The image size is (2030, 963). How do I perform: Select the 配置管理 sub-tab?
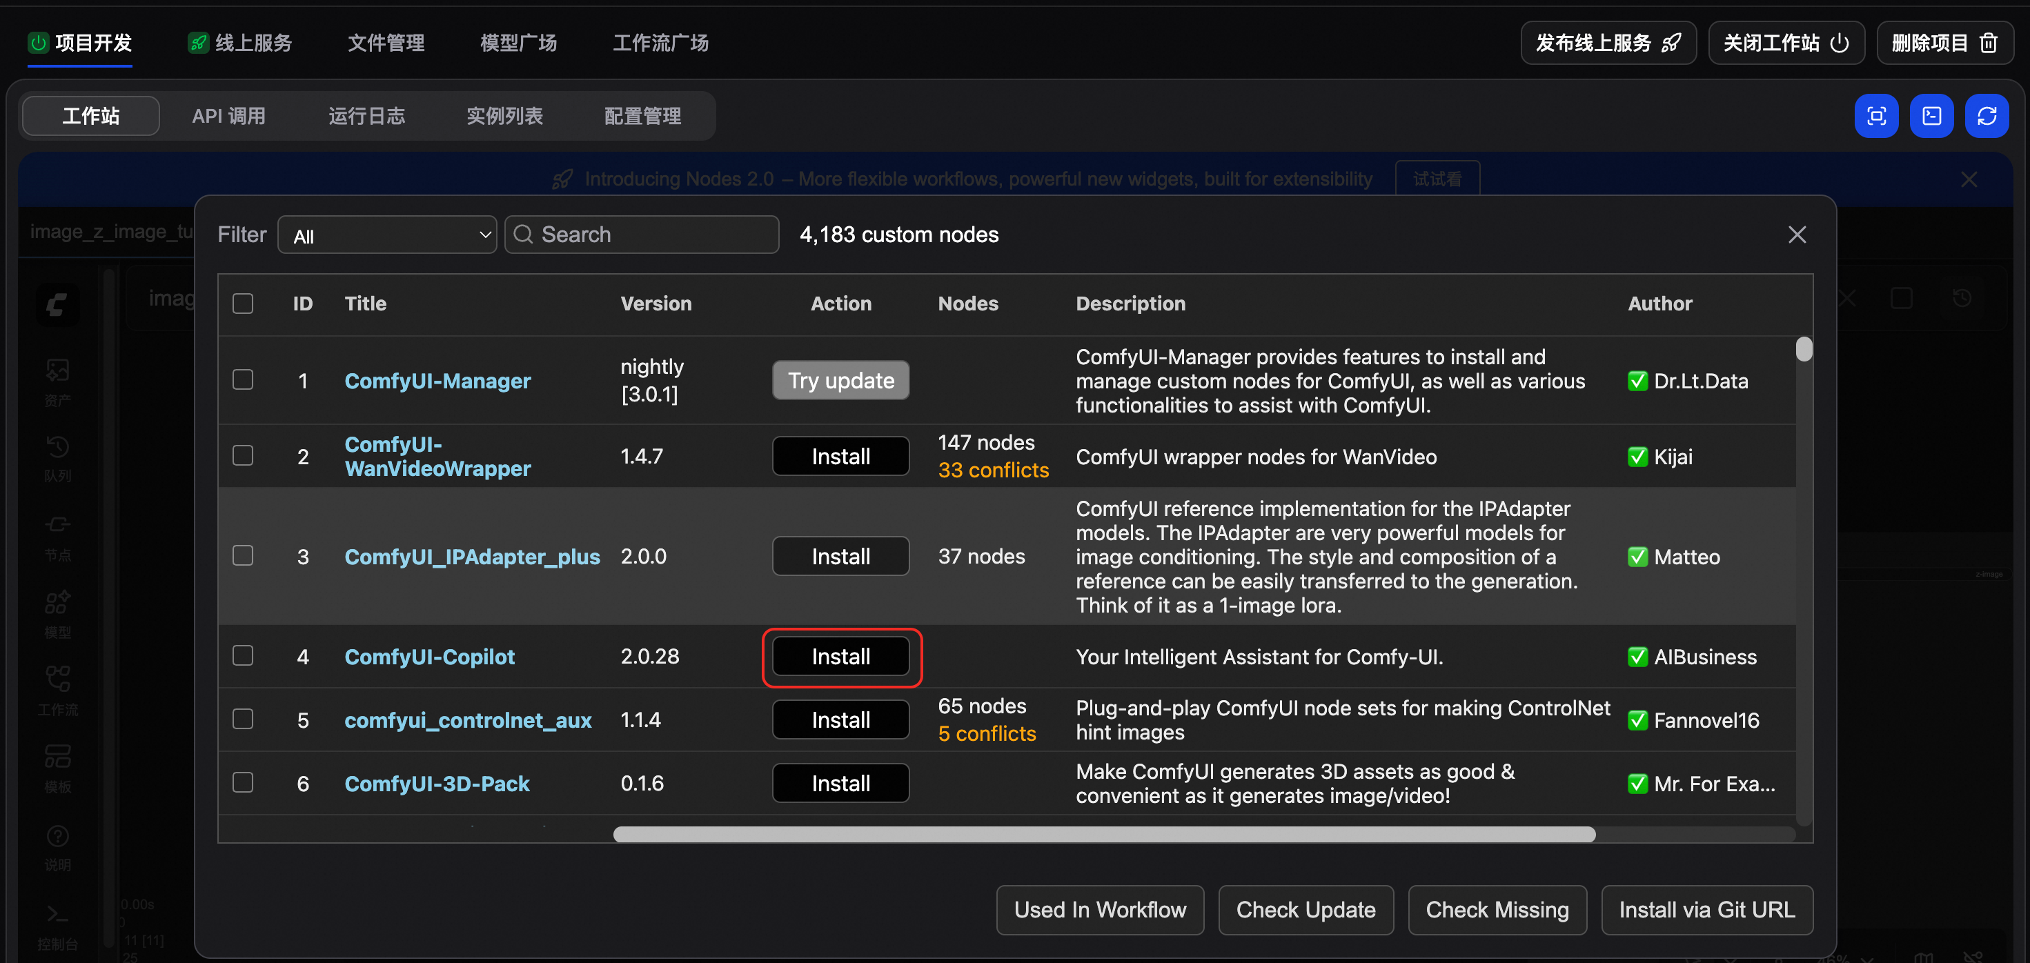(x=642, y=116)
